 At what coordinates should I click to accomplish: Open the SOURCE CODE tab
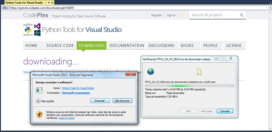click(60, 46)
